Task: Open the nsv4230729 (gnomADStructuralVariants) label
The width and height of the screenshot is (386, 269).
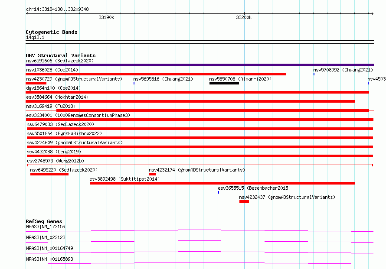Action: pyautogui.click(x=74, y=79)
